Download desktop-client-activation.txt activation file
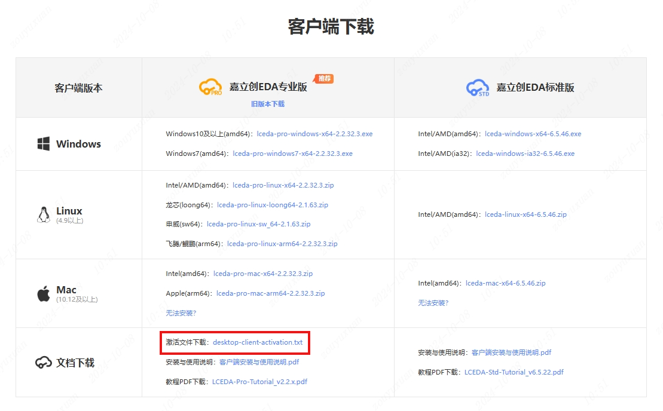 click(x=258, y=342)
